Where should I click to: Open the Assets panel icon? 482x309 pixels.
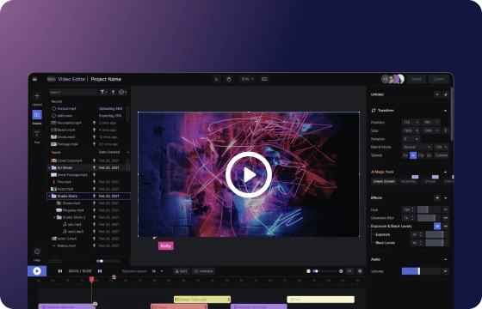pyautogui.click(x=37, y=115)
